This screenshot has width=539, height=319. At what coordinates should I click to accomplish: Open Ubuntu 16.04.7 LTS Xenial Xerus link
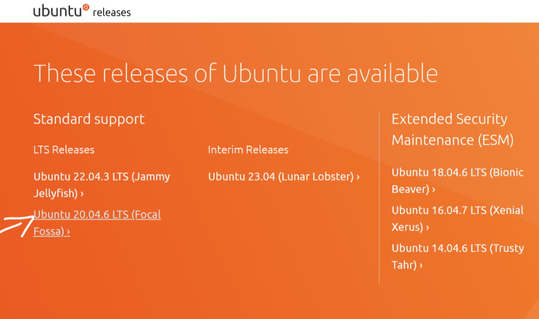click(x=457, y=210)
